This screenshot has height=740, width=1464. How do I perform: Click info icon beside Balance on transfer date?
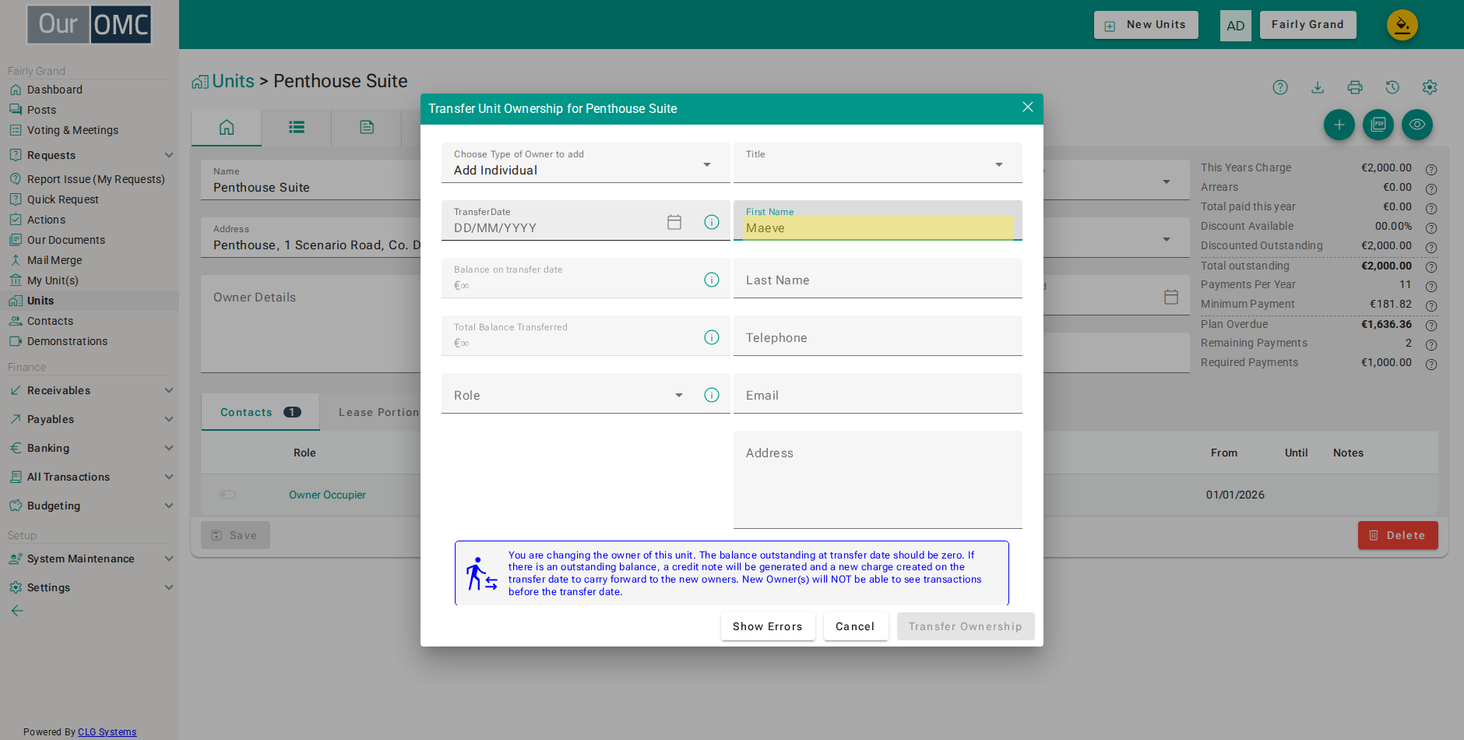point(712,280)
